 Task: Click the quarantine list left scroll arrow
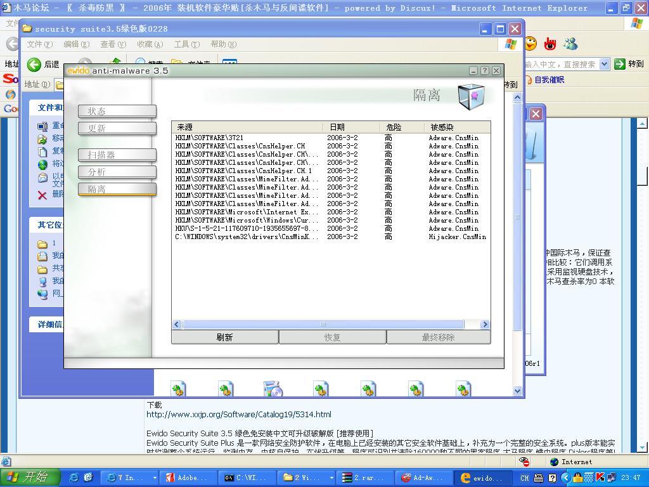tap(177, 324)
